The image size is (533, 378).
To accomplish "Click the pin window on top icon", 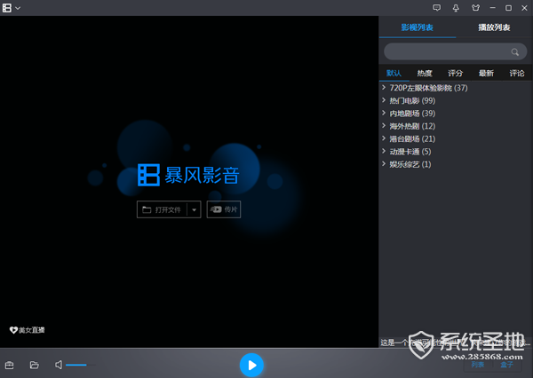I will (x=456, y=8).
